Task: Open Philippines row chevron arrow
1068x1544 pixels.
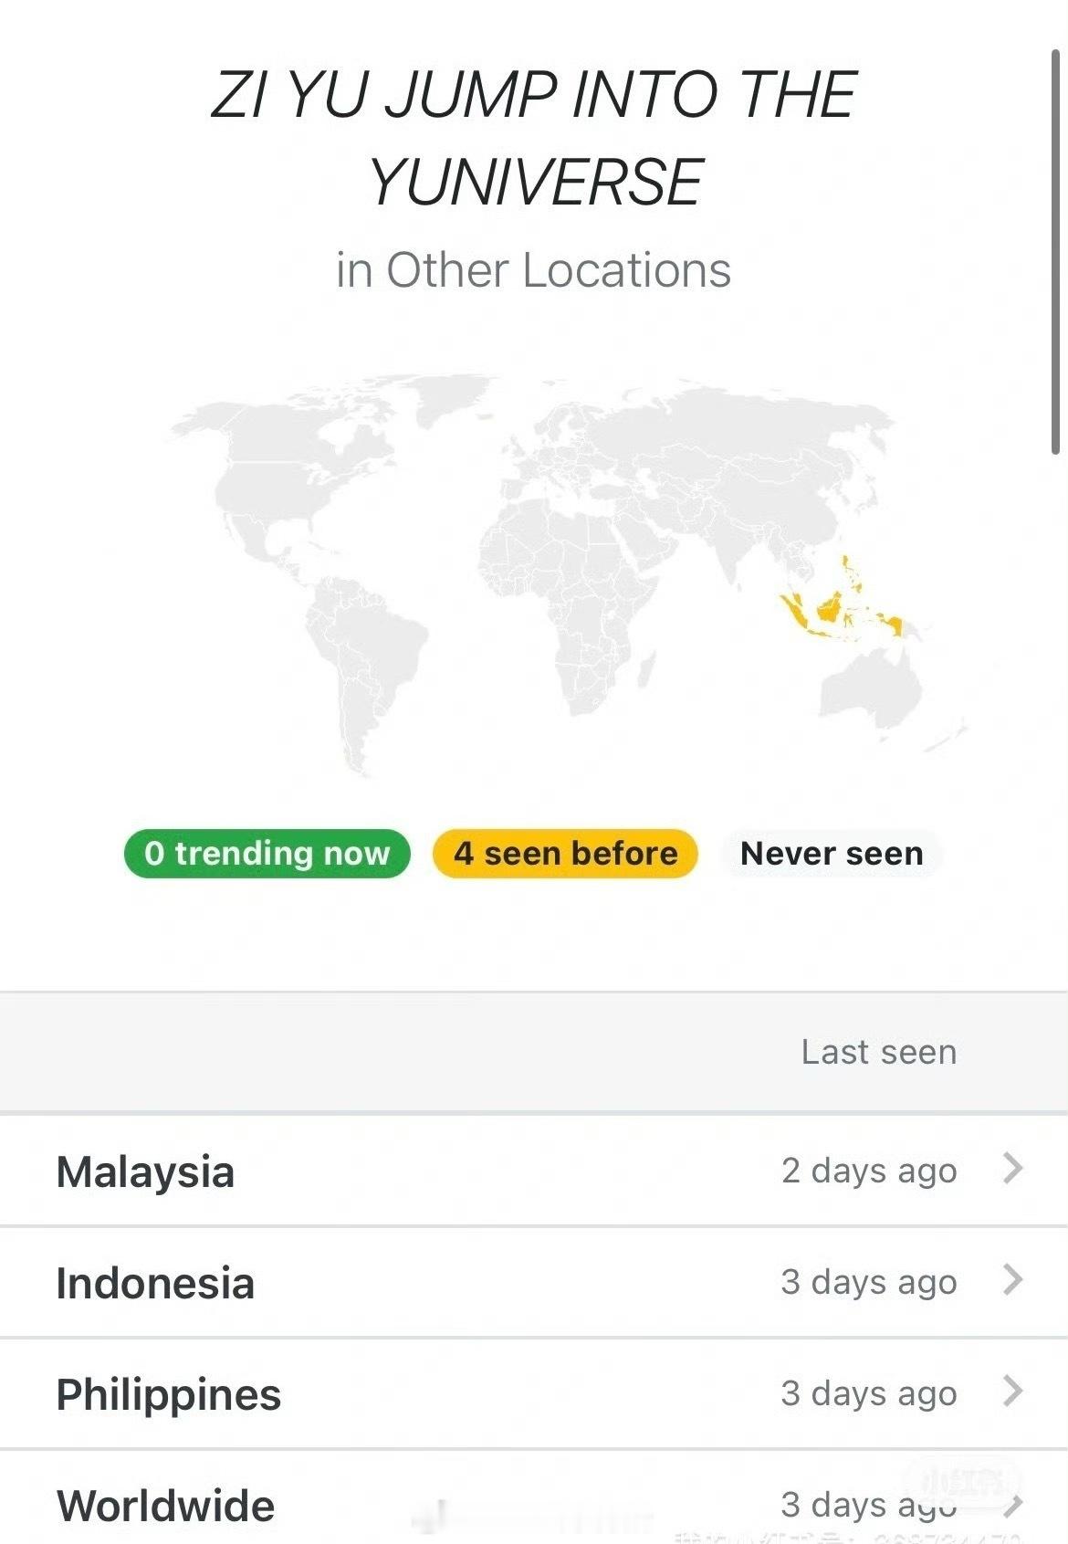Action: tap(1012, 1392)
